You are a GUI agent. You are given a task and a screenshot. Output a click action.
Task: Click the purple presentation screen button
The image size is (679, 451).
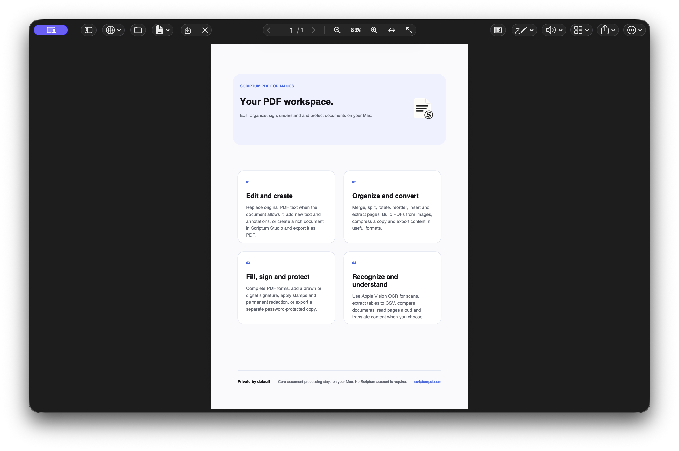pos(51,30)
